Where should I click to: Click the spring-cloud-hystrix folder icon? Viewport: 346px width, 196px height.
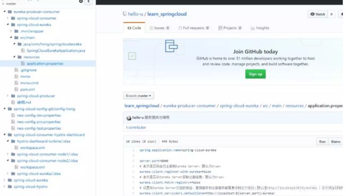(10, 186)
